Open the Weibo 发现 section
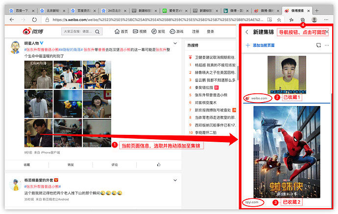The width and height of the screenshot is (338, 214). (x=158, y=32)
